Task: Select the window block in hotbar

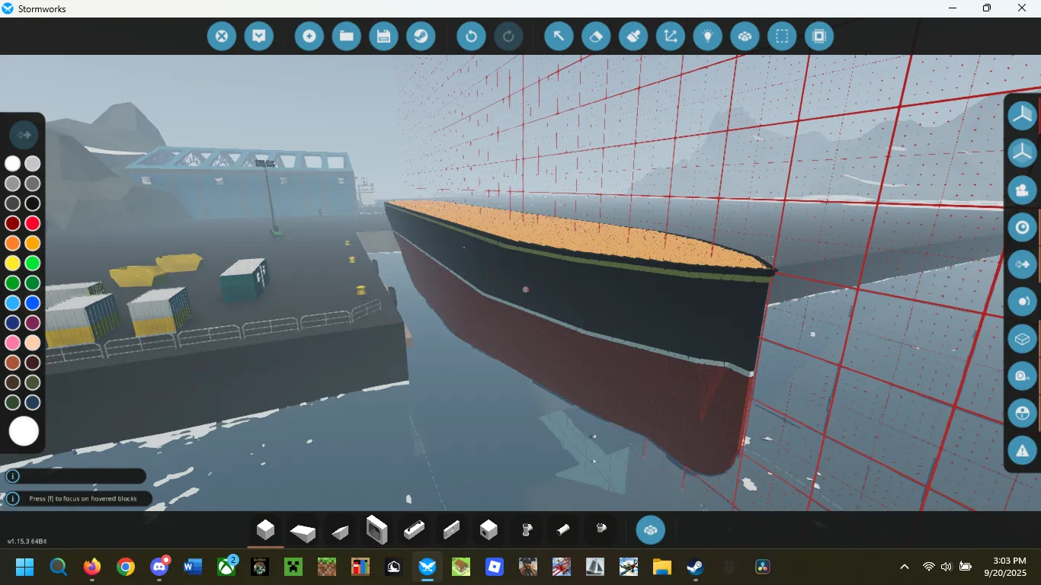Action: pyautogui.click(x=377, y=529)
